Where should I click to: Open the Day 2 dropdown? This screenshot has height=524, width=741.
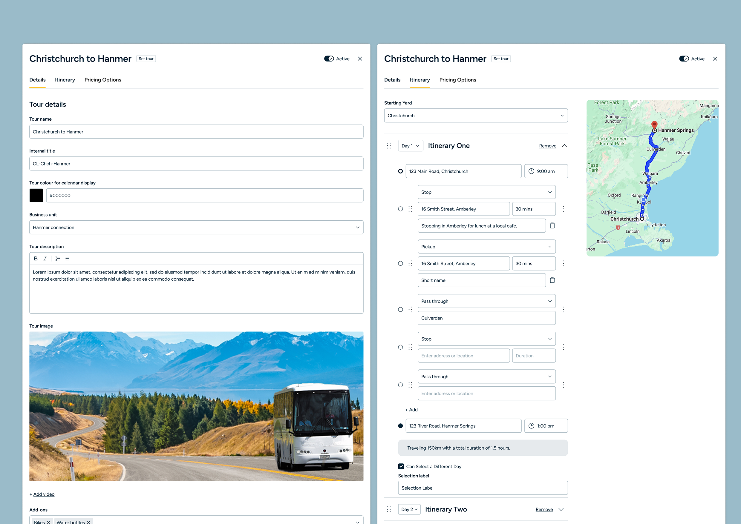[x=409, y=509]
